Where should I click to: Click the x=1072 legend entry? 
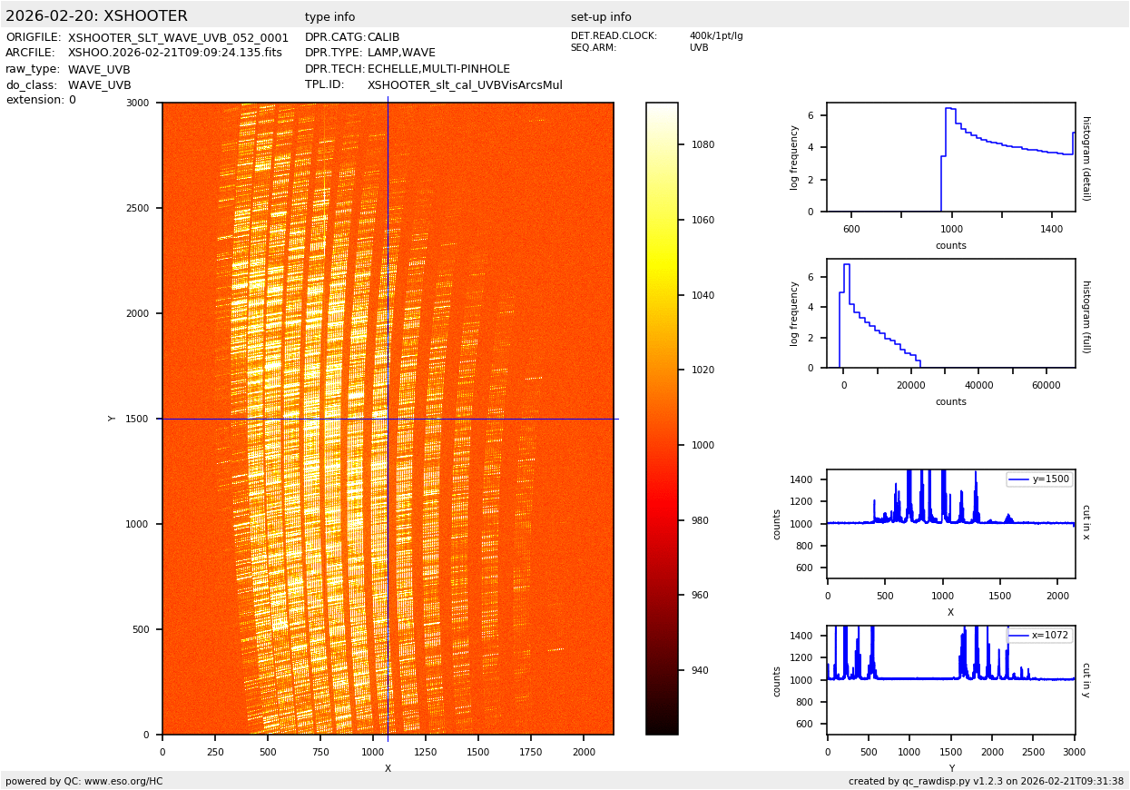[1038, 636]
